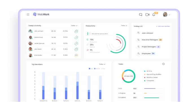This screenshot has height=102, width=188.
Task: Click the Employees count badge 54
Action: point(153,54)
